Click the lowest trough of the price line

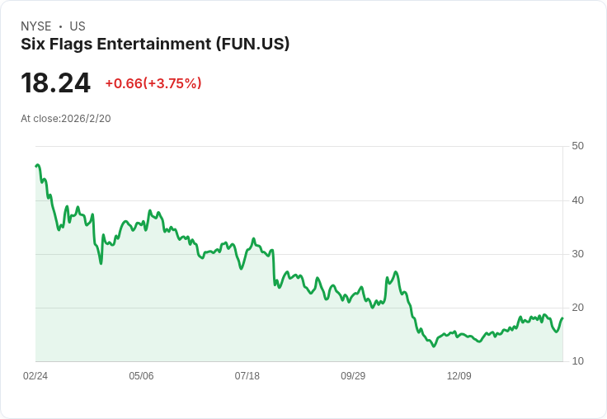click(x=434, y=346)
